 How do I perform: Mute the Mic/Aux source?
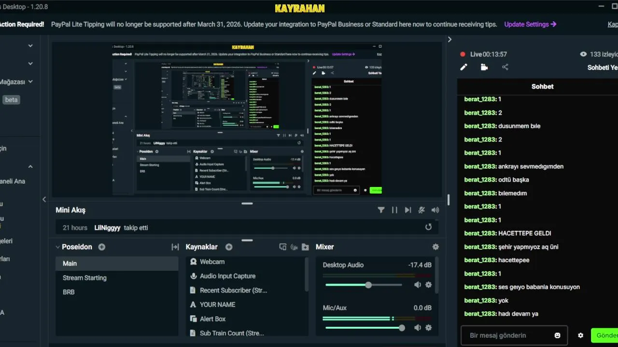coord(418,328)
